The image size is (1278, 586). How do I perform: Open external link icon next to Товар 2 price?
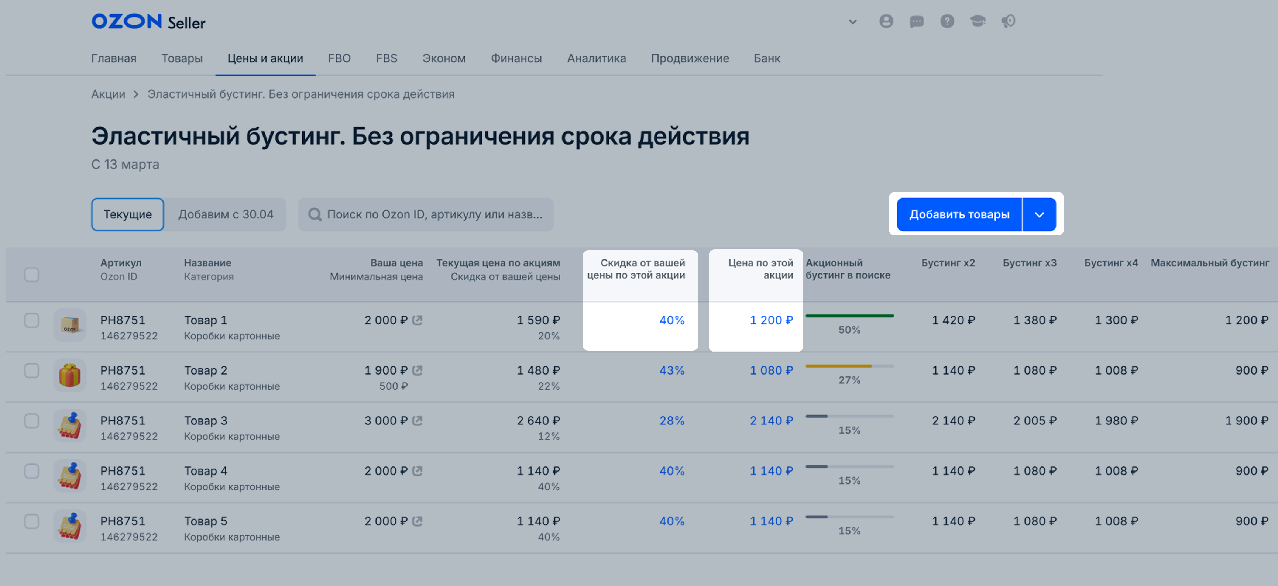[418, 370]
